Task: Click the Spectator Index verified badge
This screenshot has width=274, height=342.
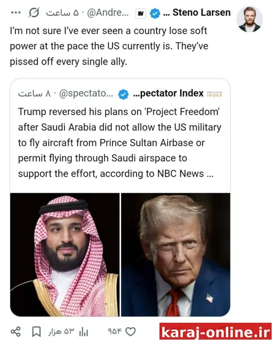Action: click(123, 94)
